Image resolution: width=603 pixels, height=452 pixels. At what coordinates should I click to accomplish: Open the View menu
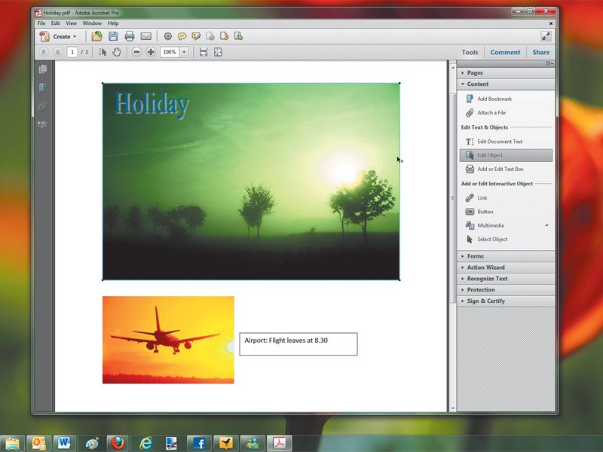point(71,23)
